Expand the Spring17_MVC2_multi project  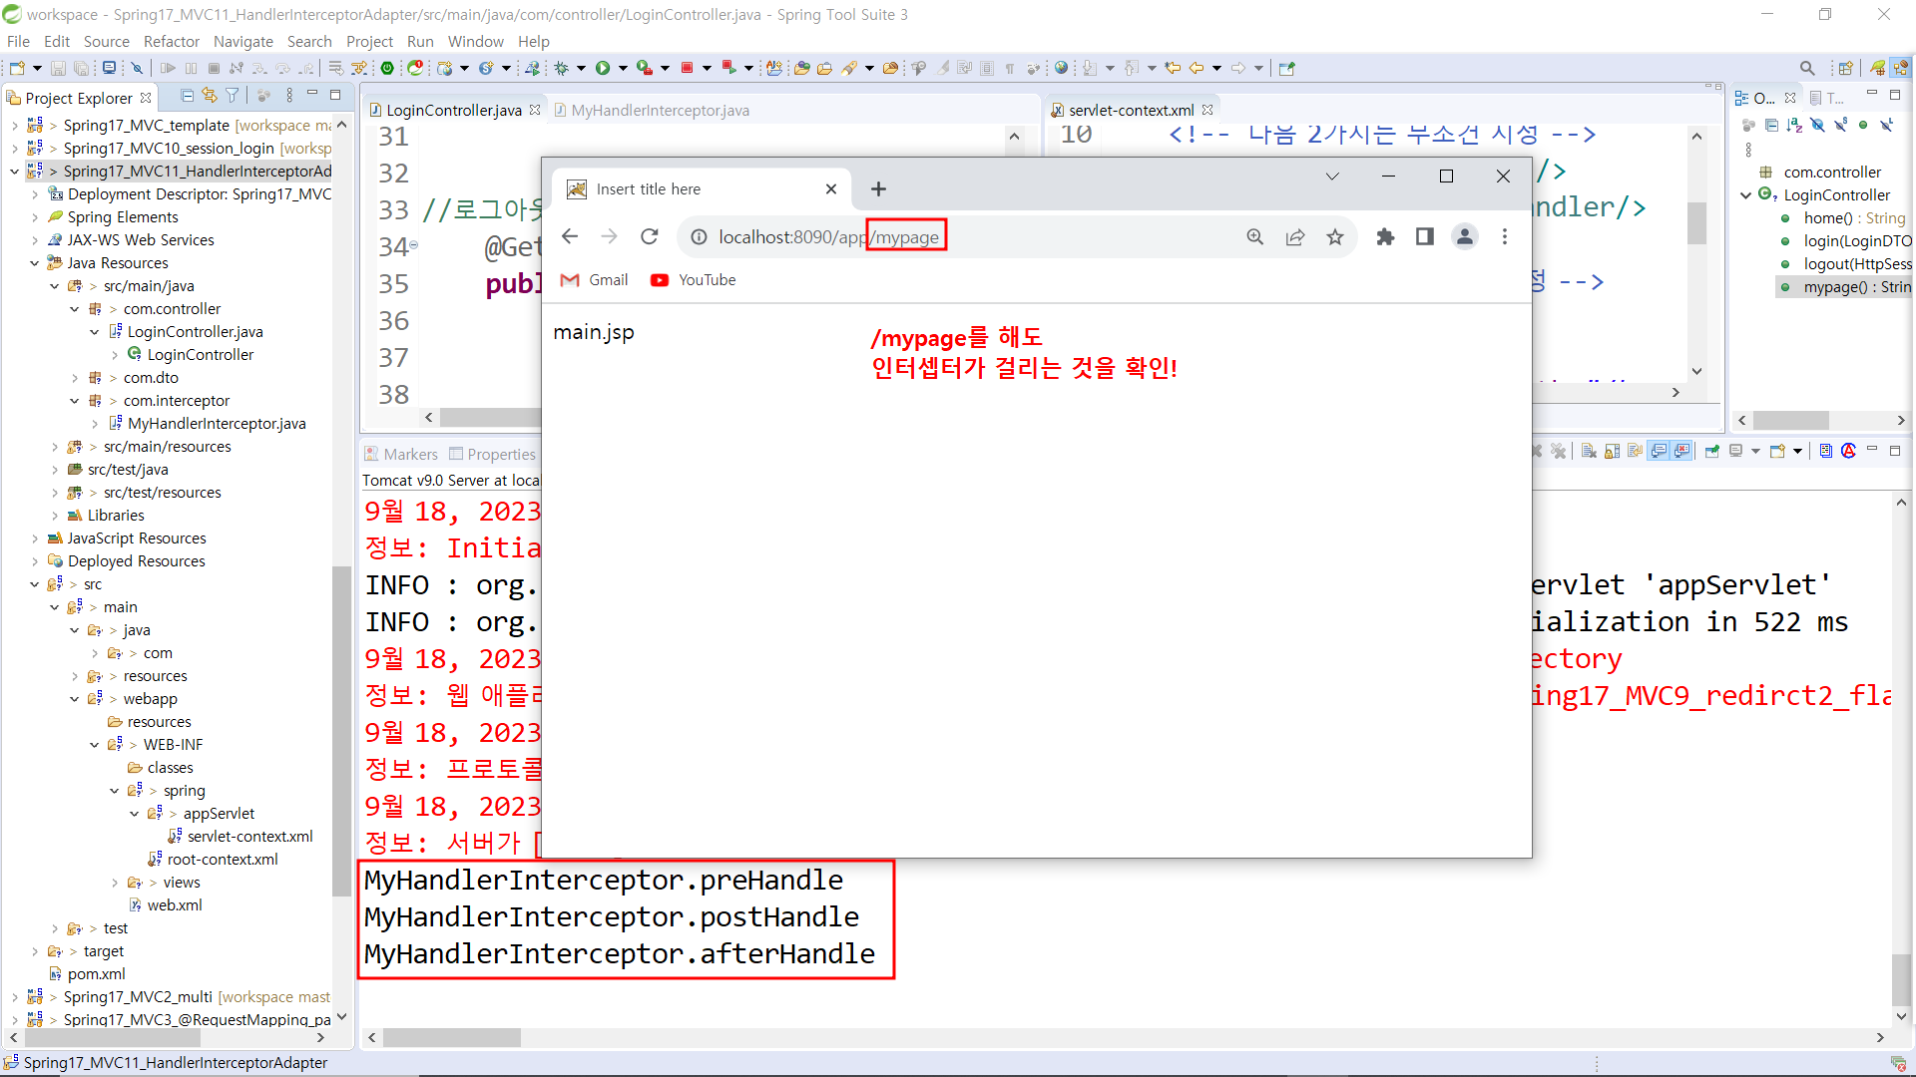(15, 997)
